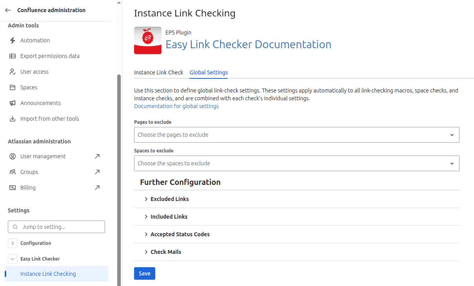Click external link arrow next to User management
The image size is (474, 286).
[x=97, y=156]
